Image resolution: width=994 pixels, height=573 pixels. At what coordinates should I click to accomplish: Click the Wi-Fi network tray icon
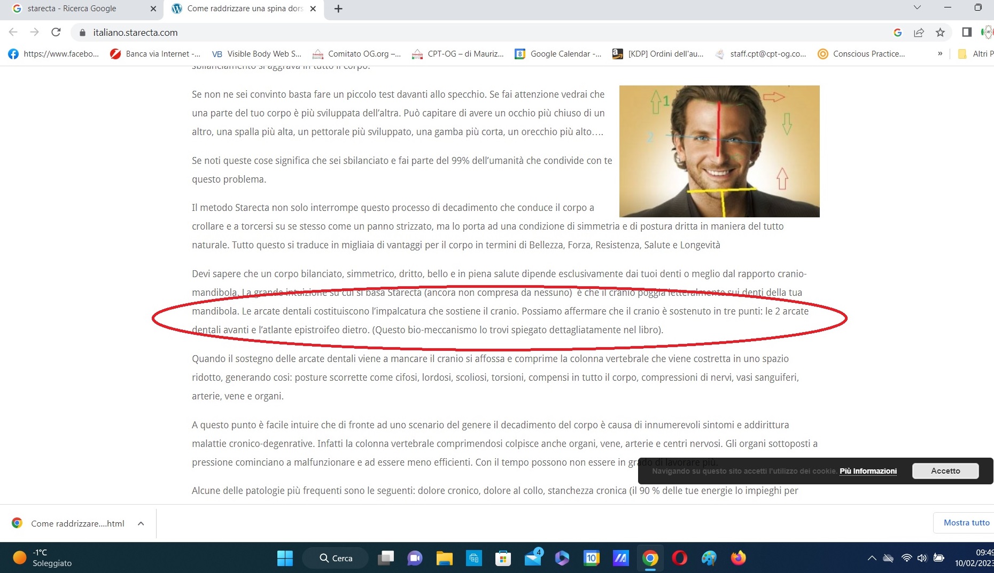(907, 558)
